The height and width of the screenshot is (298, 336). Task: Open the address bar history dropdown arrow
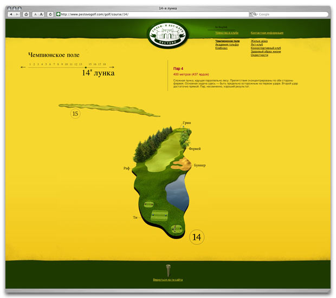tap(250, 14)
